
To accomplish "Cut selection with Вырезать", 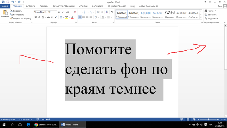I will pos(16,11).
